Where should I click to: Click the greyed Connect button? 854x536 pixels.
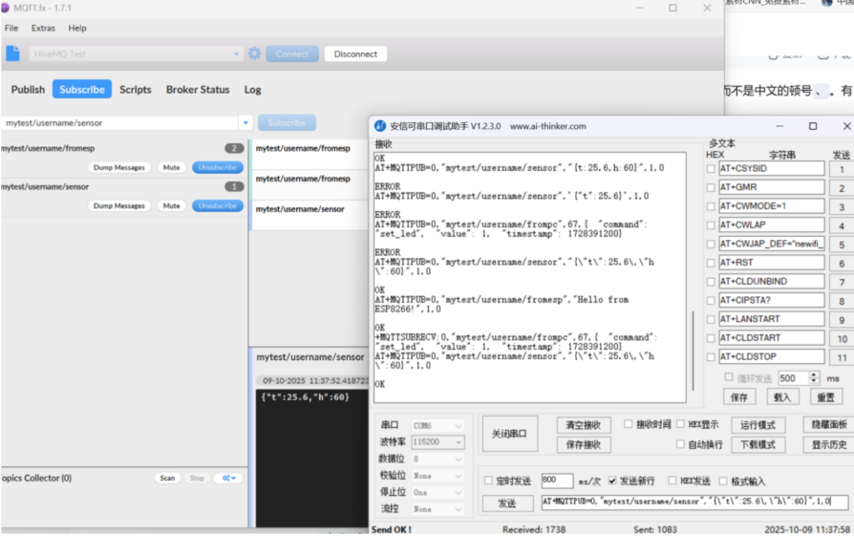[292, 54]
